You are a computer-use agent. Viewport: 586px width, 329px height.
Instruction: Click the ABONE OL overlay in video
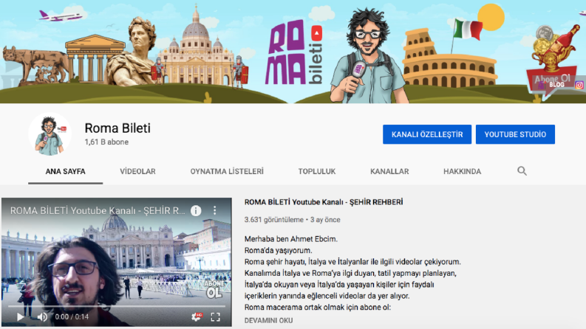(214, 289)
